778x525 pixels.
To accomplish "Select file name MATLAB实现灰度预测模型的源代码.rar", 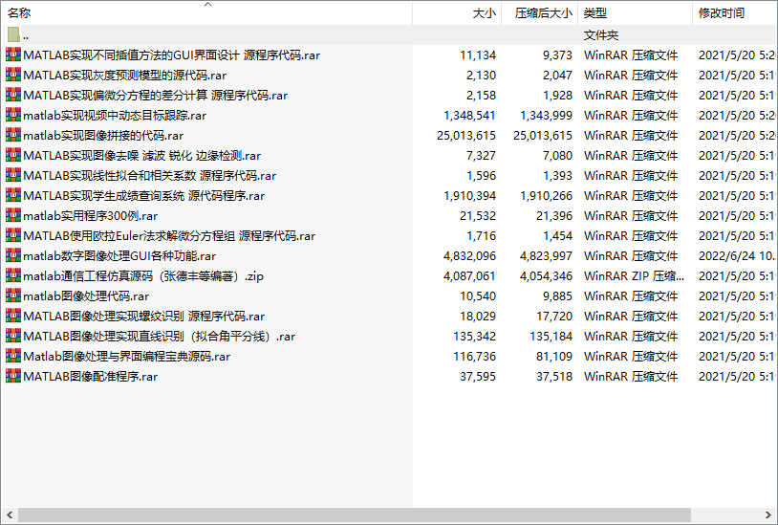I will 125,76.
